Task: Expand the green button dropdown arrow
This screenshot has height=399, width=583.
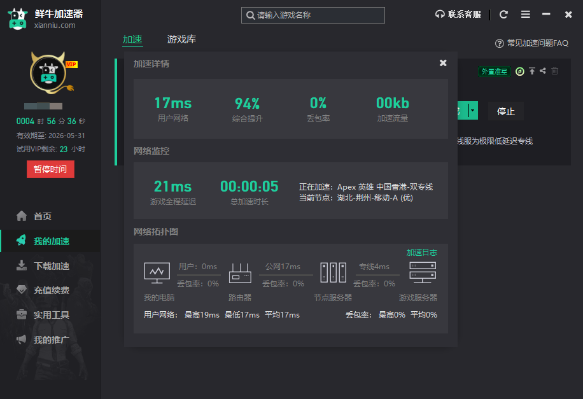Action: pos(472,111)
